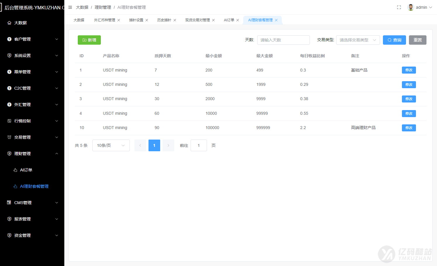Click 修改 for the 12-day product
Image resolution: width=437 pixels, height=266 pixels.
[x=409, y=85]
